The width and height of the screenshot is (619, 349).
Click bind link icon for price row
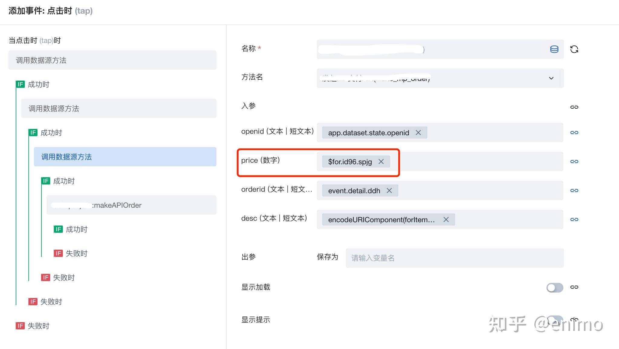[574, 162]
